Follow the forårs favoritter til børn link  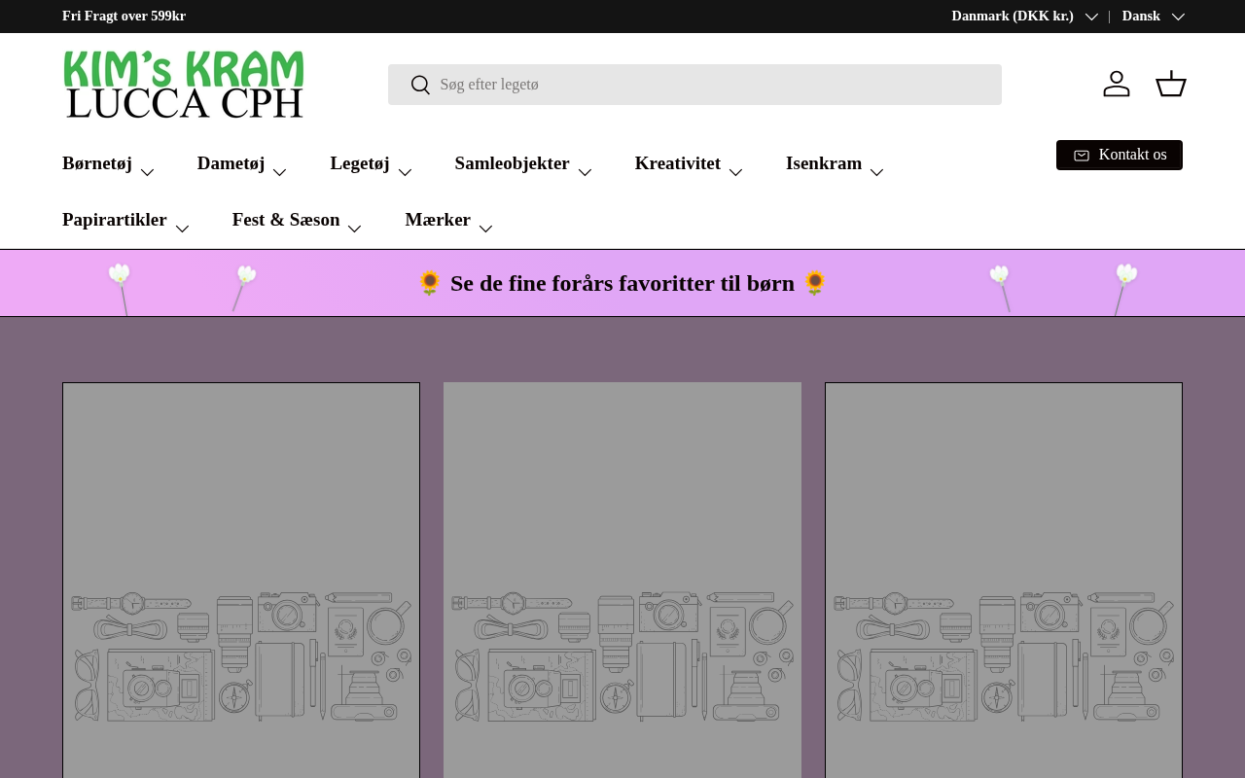[622, 283]
